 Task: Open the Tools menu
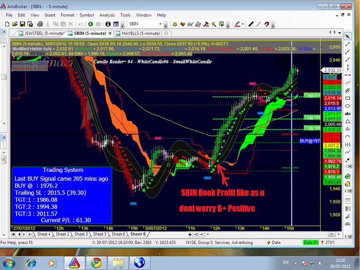(125, 15)
